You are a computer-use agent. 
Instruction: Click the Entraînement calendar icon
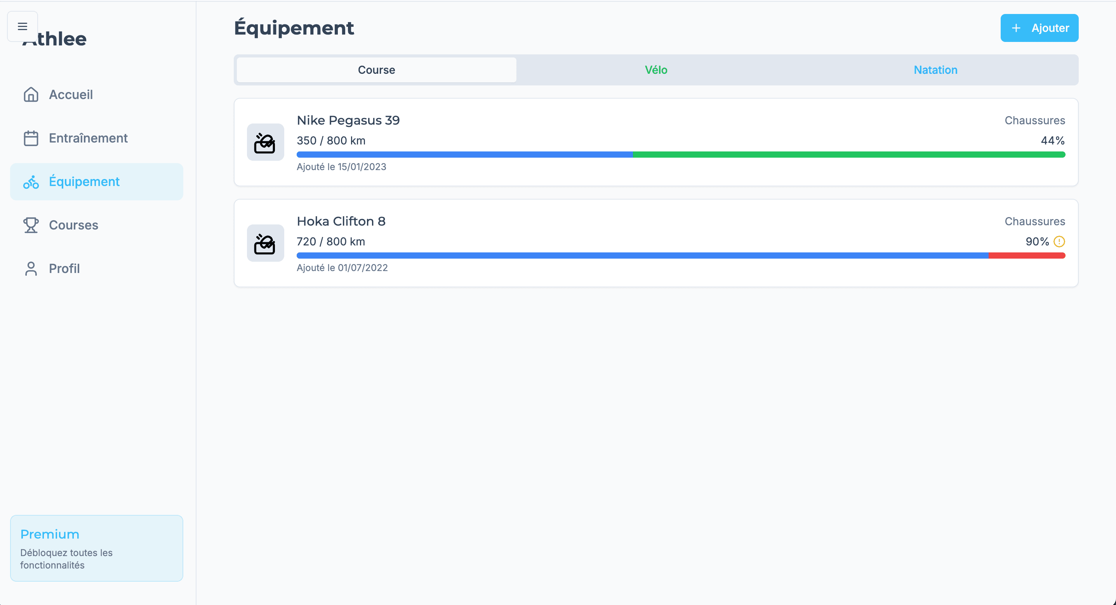coord(31,138)
